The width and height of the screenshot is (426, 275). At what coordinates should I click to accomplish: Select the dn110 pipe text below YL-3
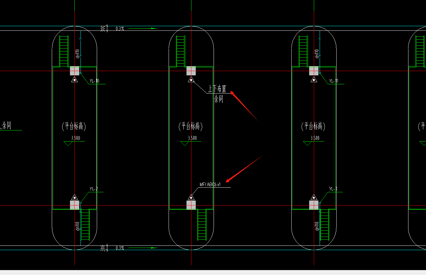[x=317, y=226]
